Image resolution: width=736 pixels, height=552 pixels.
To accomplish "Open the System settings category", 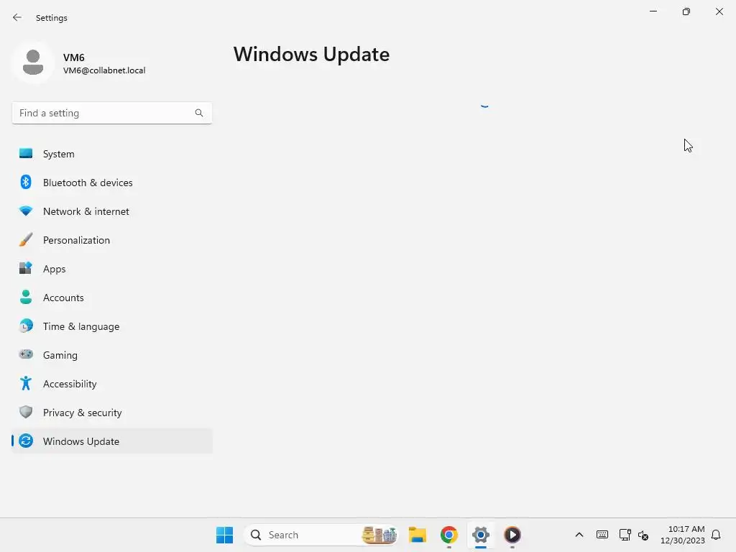I will (x=111, y=154).
